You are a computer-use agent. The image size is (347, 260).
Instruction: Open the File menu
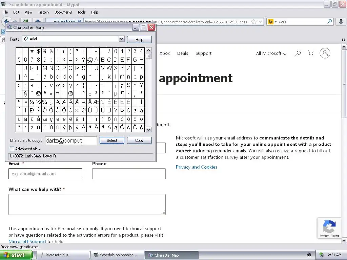pyautogui.click(x=5, y=12)
